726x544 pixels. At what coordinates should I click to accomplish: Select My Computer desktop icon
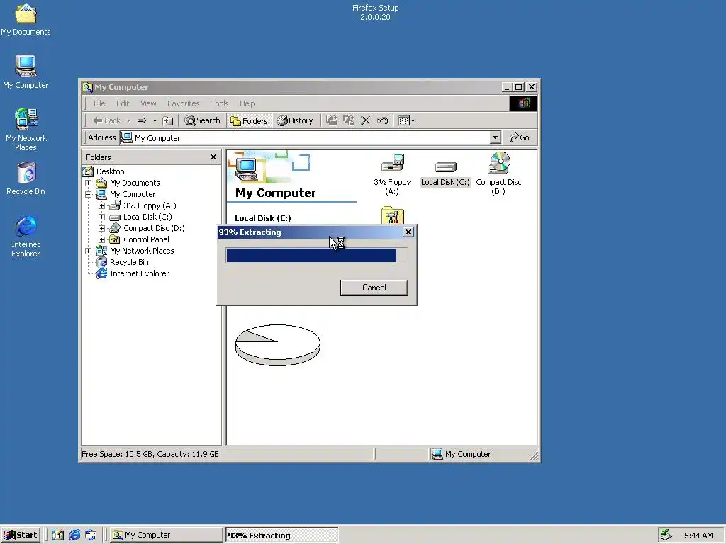26,72
